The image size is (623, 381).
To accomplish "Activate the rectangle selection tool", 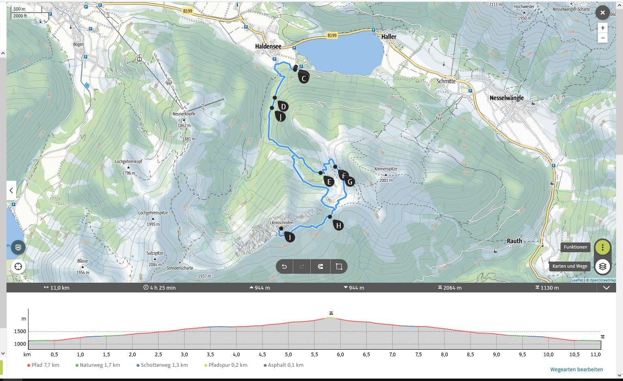I will coord(339,266).
